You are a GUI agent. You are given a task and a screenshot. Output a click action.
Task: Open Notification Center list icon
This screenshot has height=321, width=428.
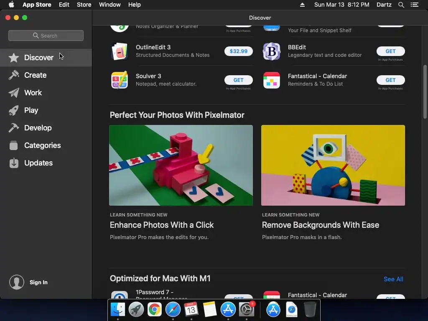coord(415,5)
